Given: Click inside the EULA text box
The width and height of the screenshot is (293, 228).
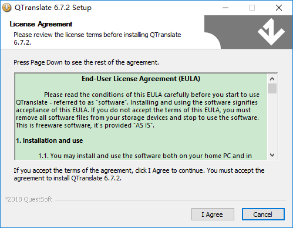Looking at the screenshot, I should [x=141, y=117].
